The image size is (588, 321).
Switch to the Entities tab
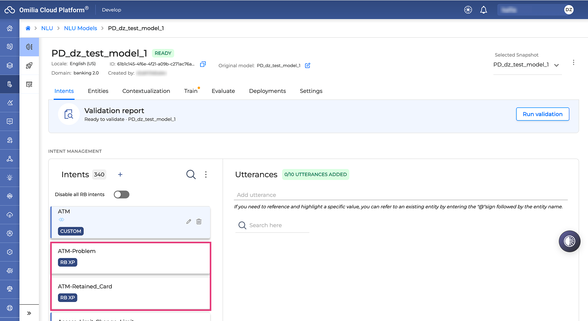(98, 91)
